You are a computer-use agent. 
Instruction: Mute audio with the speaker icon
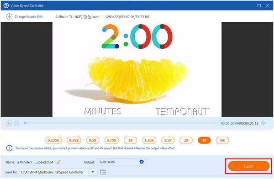click(x=263, y=123)
